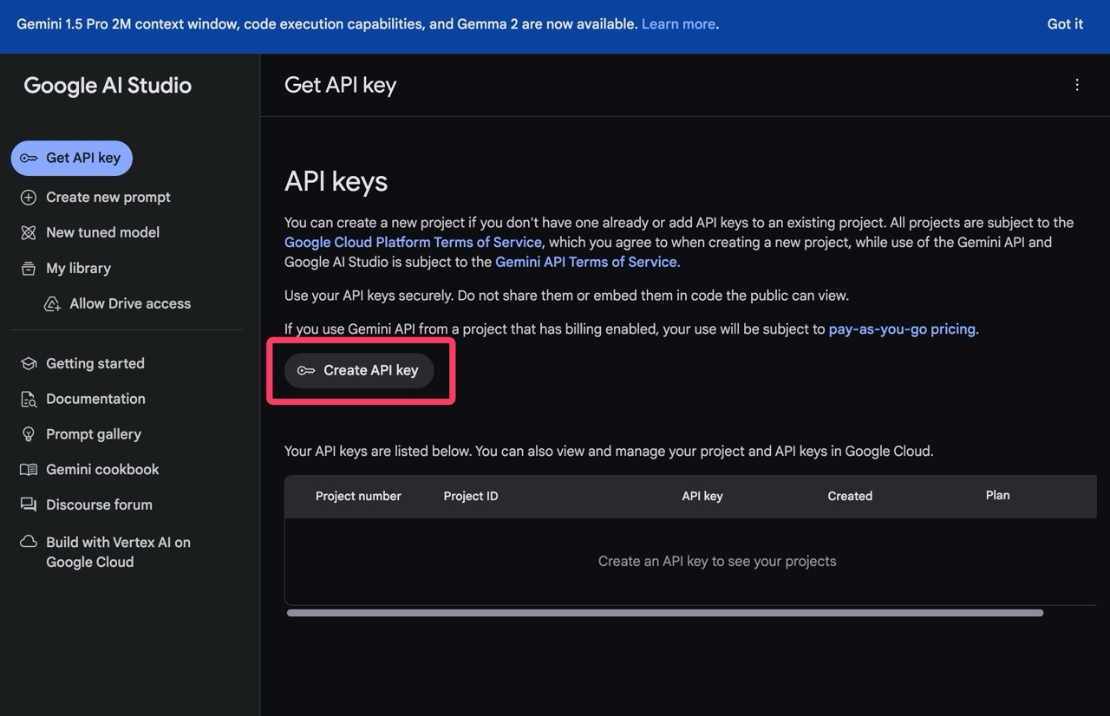Click the Project ID column header
This screenshot has width=1110, height=716.
coord(471,497)
